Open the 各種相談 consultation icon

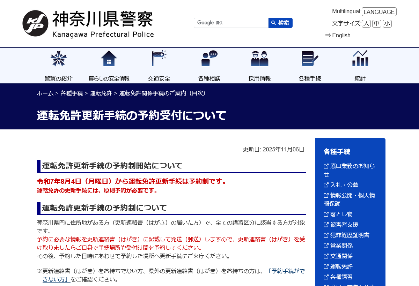[209, 59]
